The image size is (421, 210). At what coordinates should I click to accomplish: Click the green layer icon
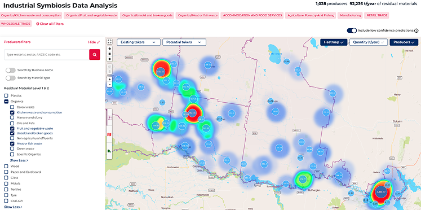point(109,151)
